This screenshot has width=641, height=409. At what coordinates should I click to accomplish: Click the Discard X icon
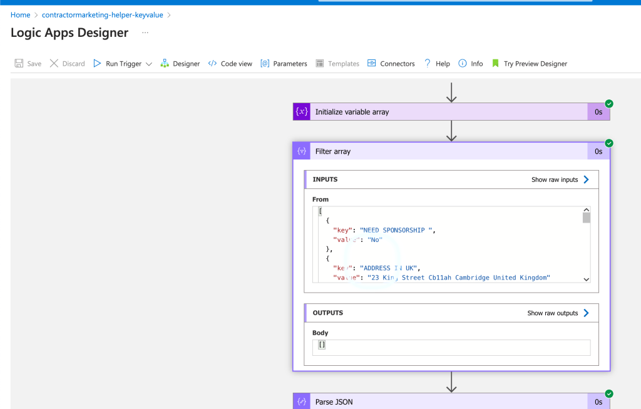(54, 63)
